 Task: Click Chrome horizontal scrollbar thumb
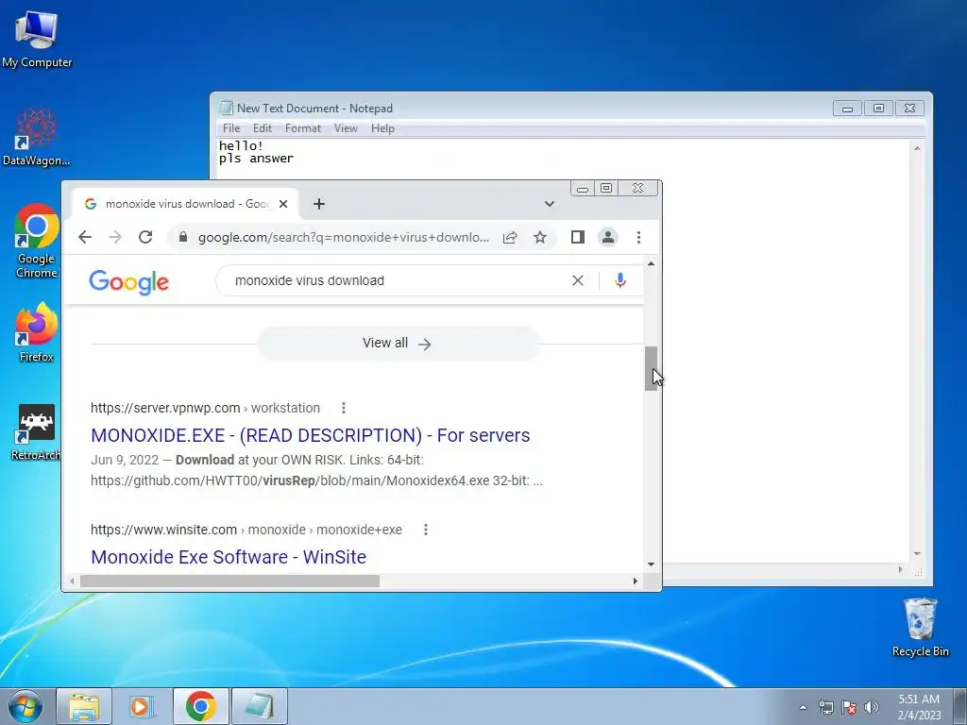point(229,581)
